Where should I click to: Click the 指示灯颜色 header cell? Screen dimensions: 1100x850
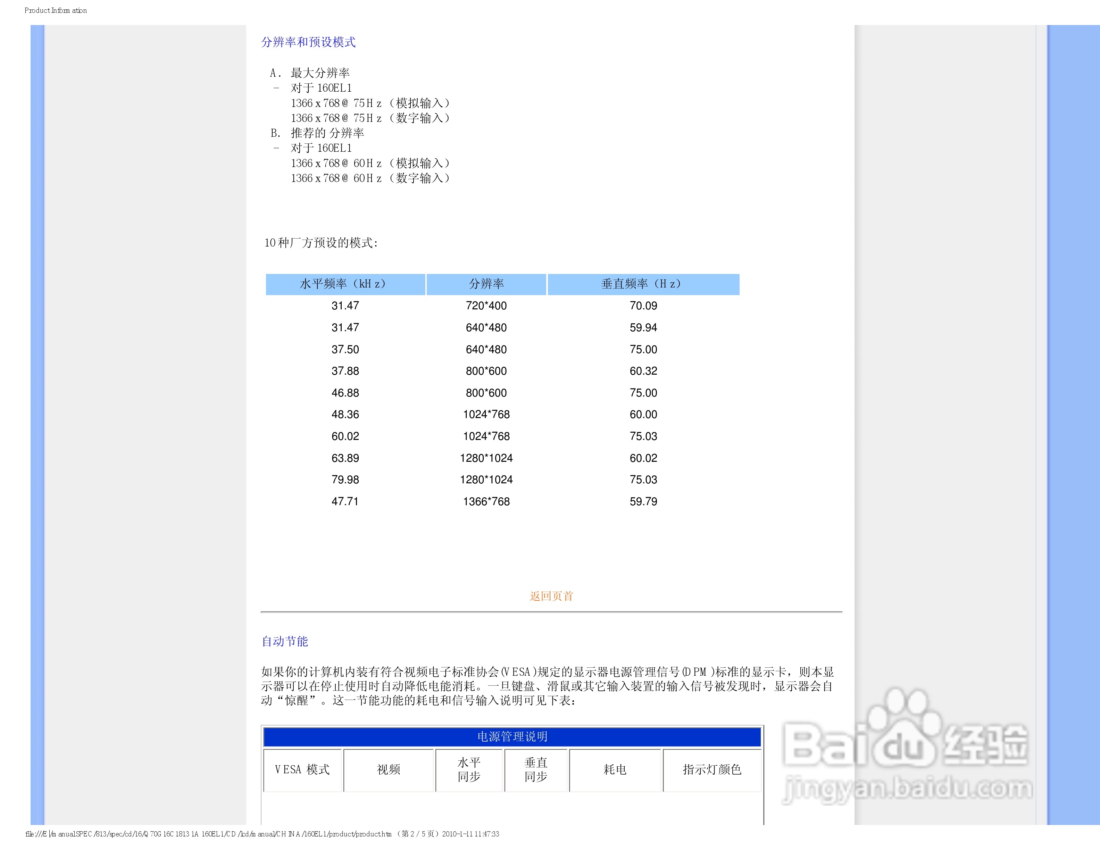tap(712, 769)
